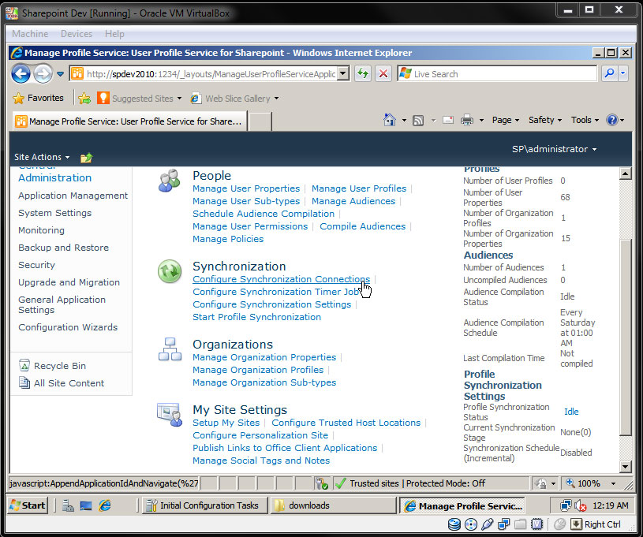The height and width of the screenshot is (537, 643).
Task: Click the muted volume tray icon
Action: (581, 505)
